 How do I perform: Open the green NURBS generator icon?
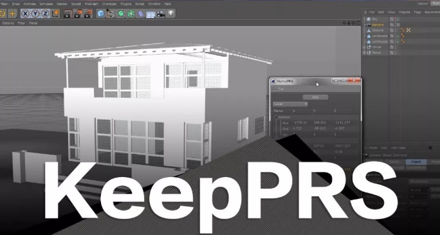(121, 14)
